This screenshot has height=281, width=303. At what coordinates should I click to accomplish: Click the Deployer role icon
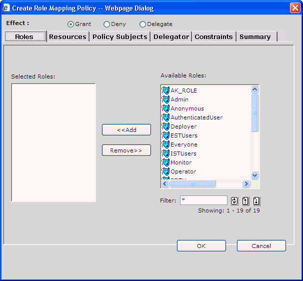(x=165, y=126)
